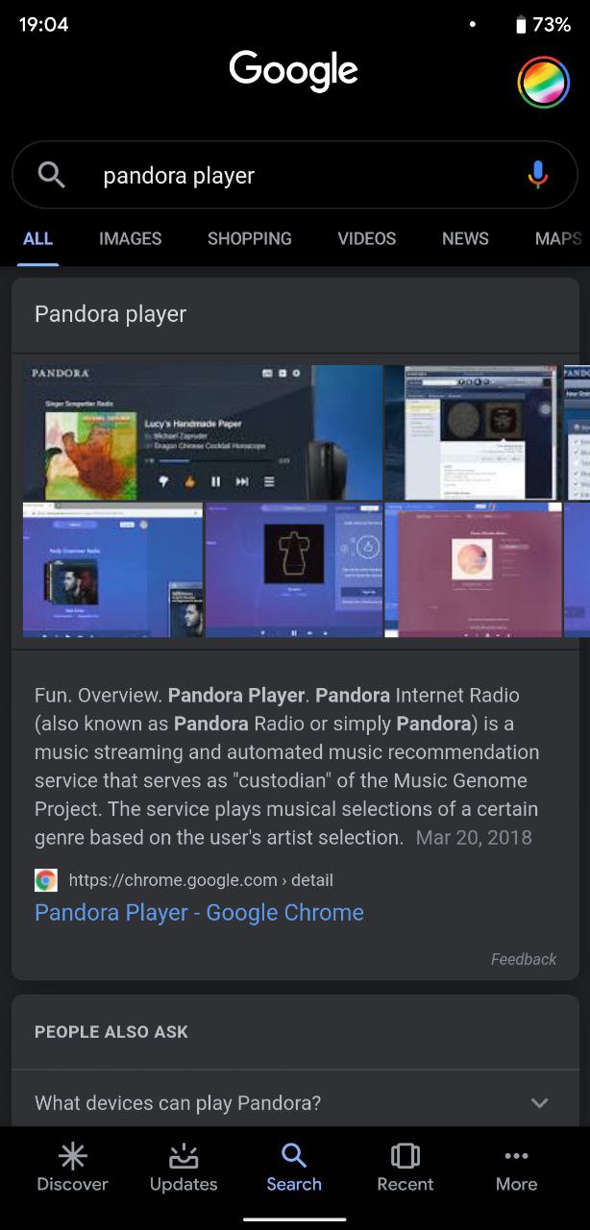Image resolution: width=590 pixels, height=1230 pixels.
Task: Tap the Google logo at the top
Action: click(x=294, y=72)
